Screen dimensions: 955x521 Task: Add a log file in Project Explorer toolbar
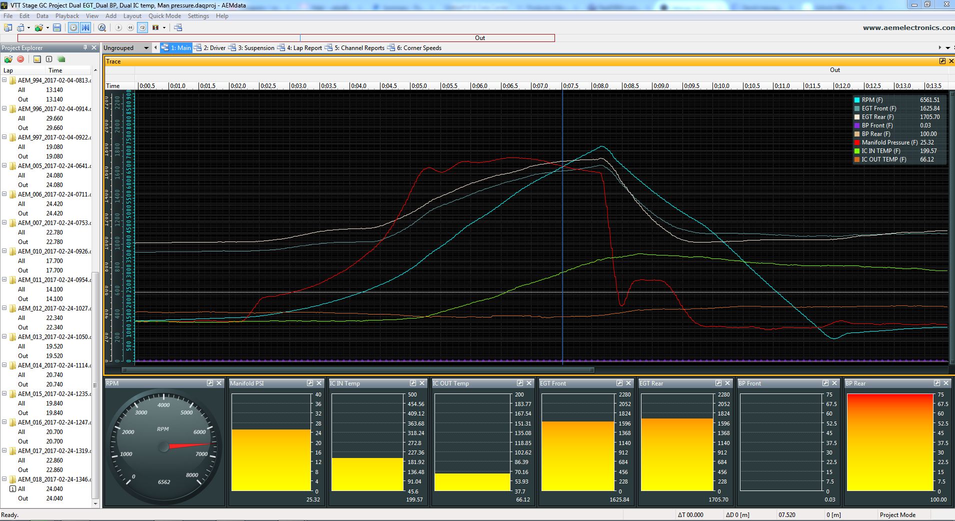(x=8, y=59)
